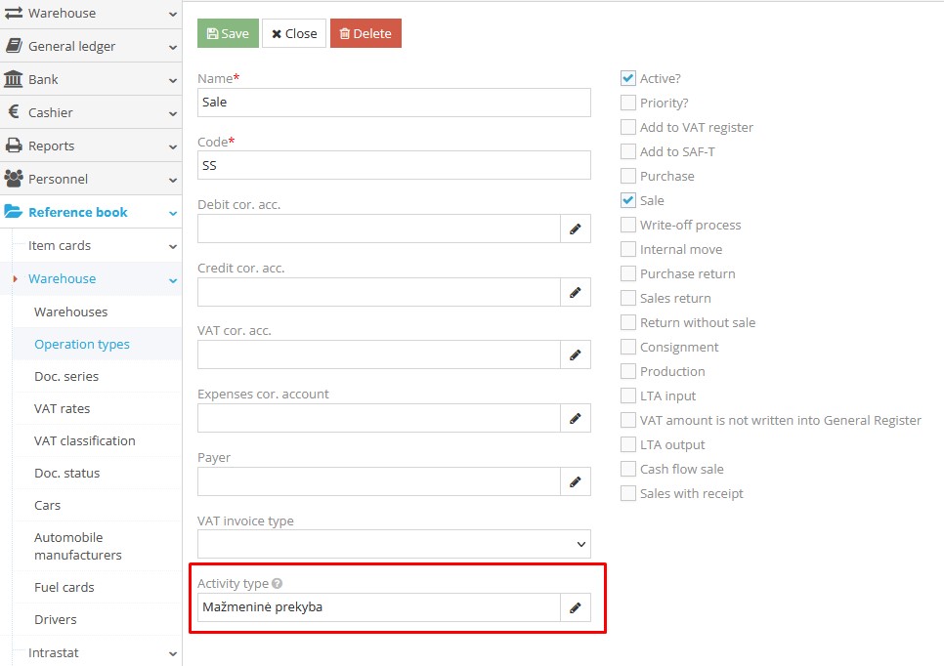The image size is (944, 666).
Task: Click the pencil icon in the Activity type field
Action: (576, 606)
